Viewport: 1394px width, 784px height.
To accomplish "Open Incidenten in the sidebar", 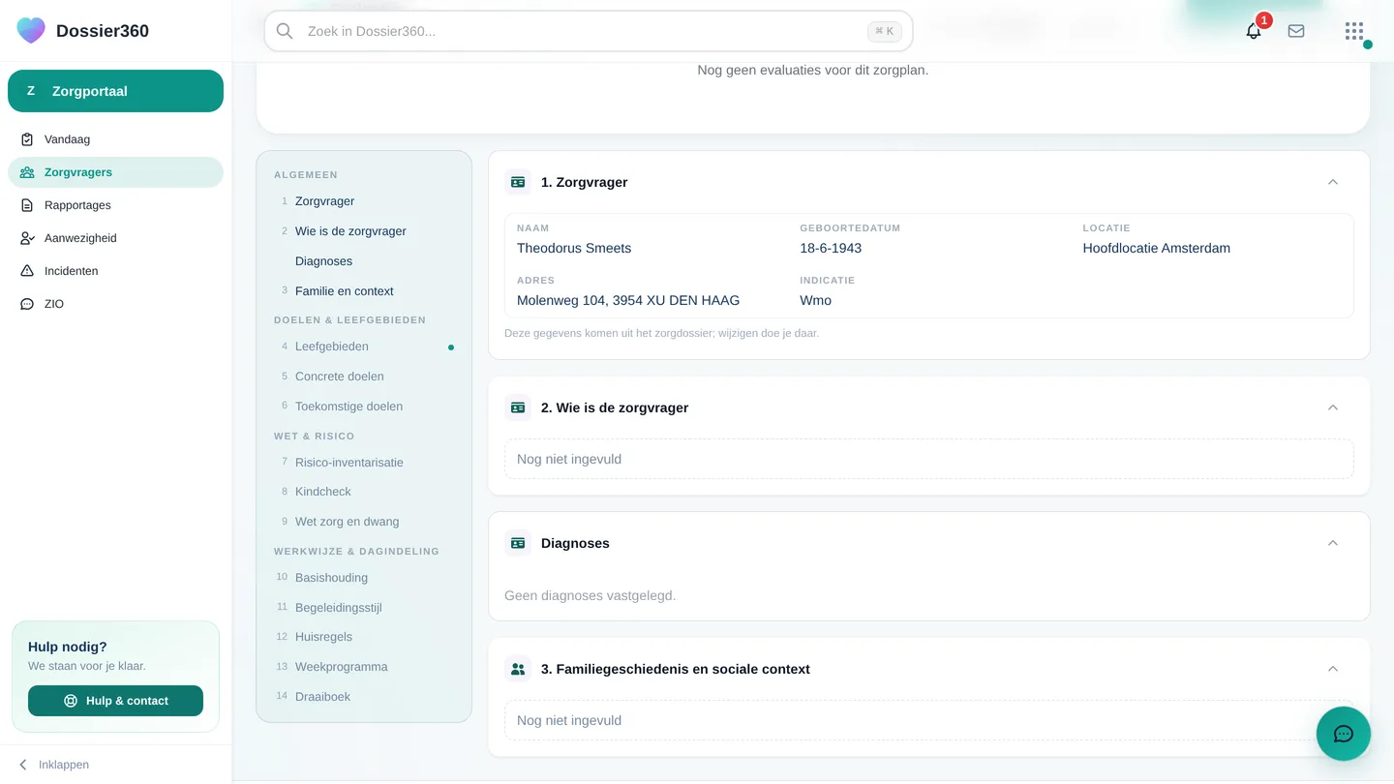I will 115,271.
